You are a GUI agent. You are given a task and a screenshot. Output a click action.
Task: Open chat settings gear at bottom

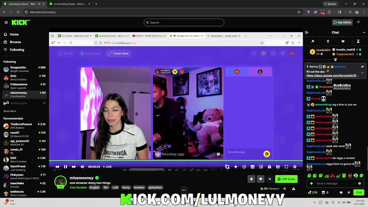point(349,193)
